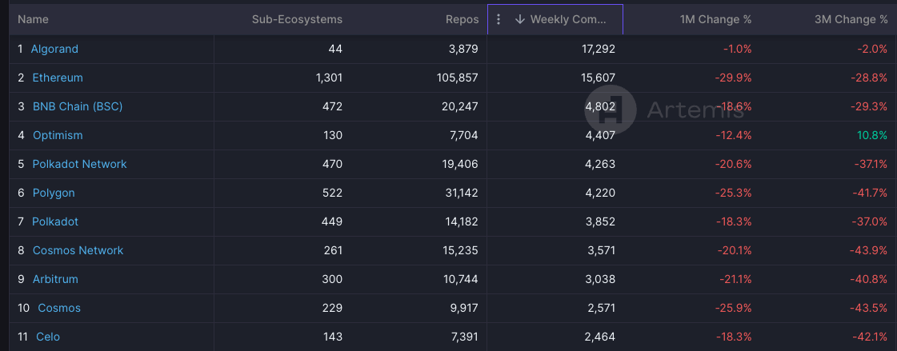Select Ethereum's 1M change value -29.9%
Screen dimensions: 897x351
pyautogui.click(x=734, y=78)
